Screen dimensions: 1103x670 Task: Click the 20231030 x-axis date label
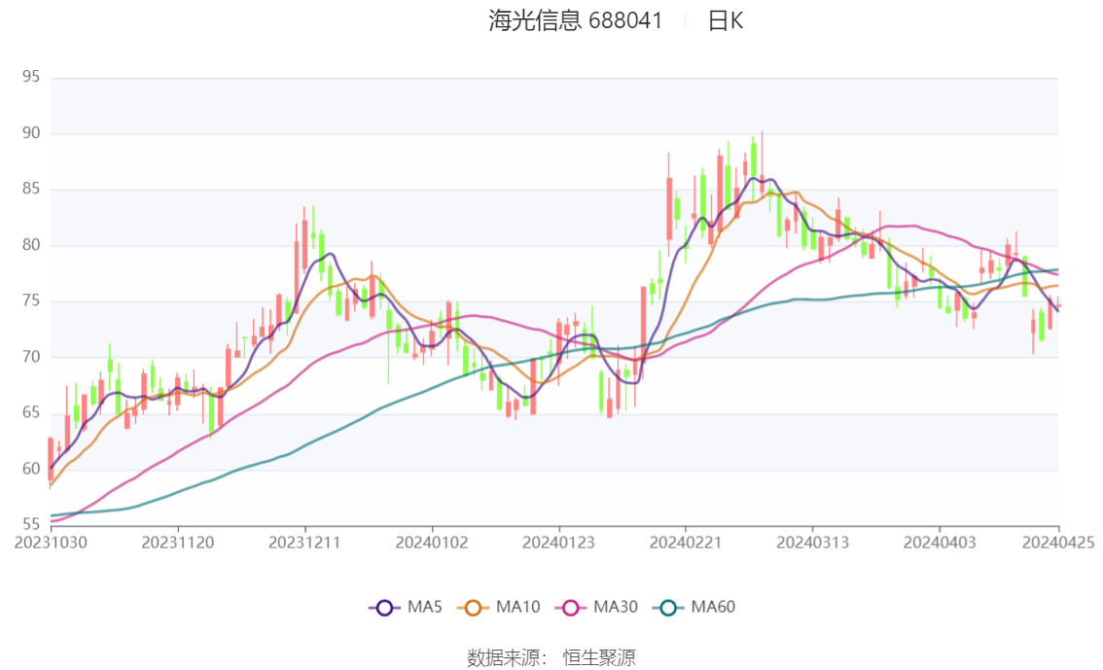51,543
